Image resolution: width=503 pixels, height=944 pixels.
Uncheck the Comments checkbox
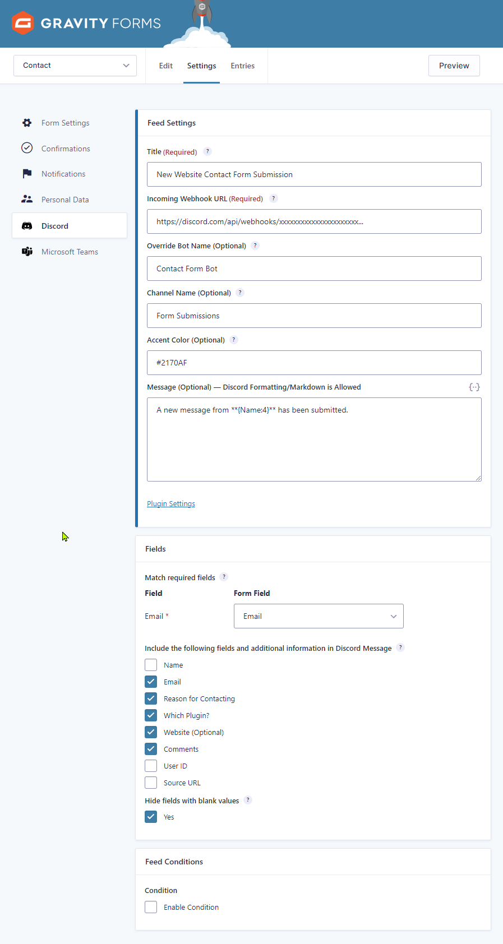(x=151, y=749)
